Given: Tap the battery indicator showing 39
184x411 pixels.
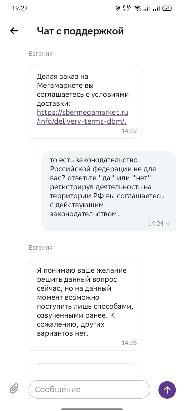Looking at the screenshot, I should click(167, 8).
